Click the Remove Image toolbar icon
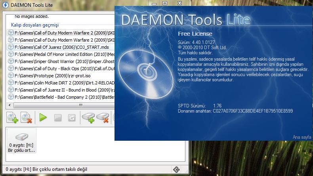The image size is (313, 176). (x=27, y=117)
